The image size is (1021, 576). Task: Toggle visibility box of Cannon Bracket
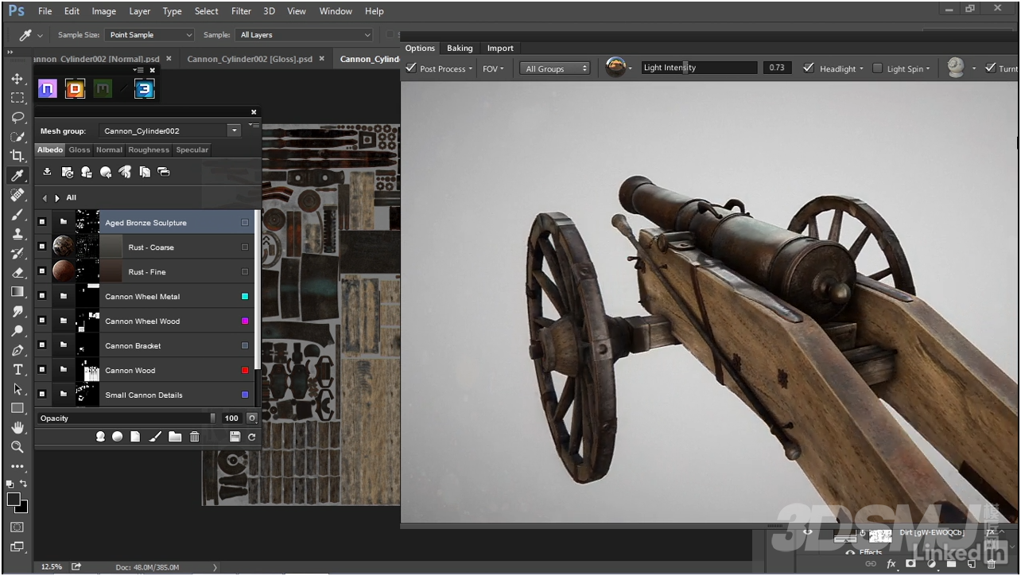click(x=42, y=346)
